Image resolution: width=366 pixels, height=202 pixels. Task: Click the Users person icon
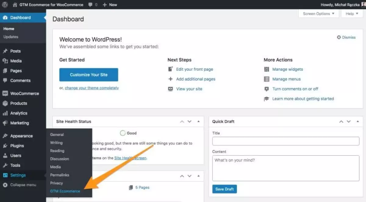[5, 156]
